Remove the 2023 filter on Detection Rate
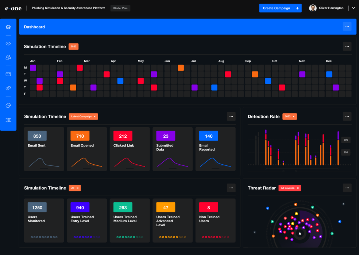 point(294,117)
